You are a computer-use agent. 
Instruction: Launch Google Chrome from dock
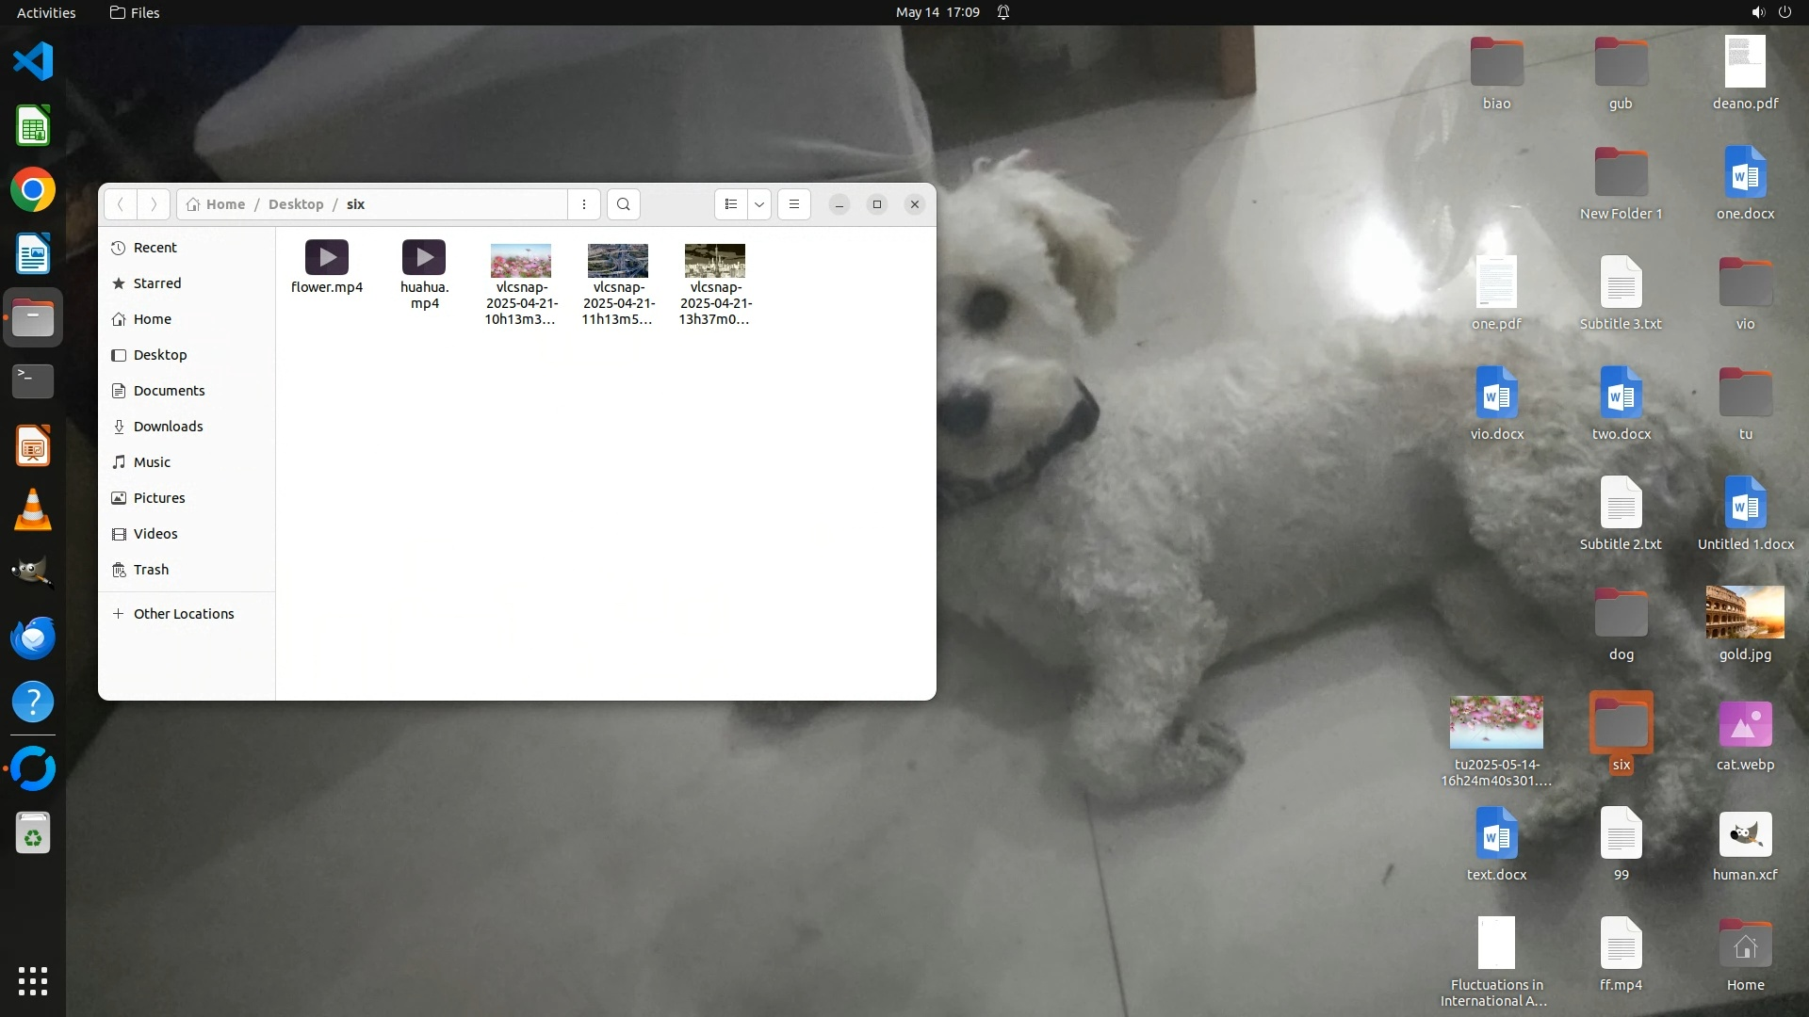click(33, 190)
